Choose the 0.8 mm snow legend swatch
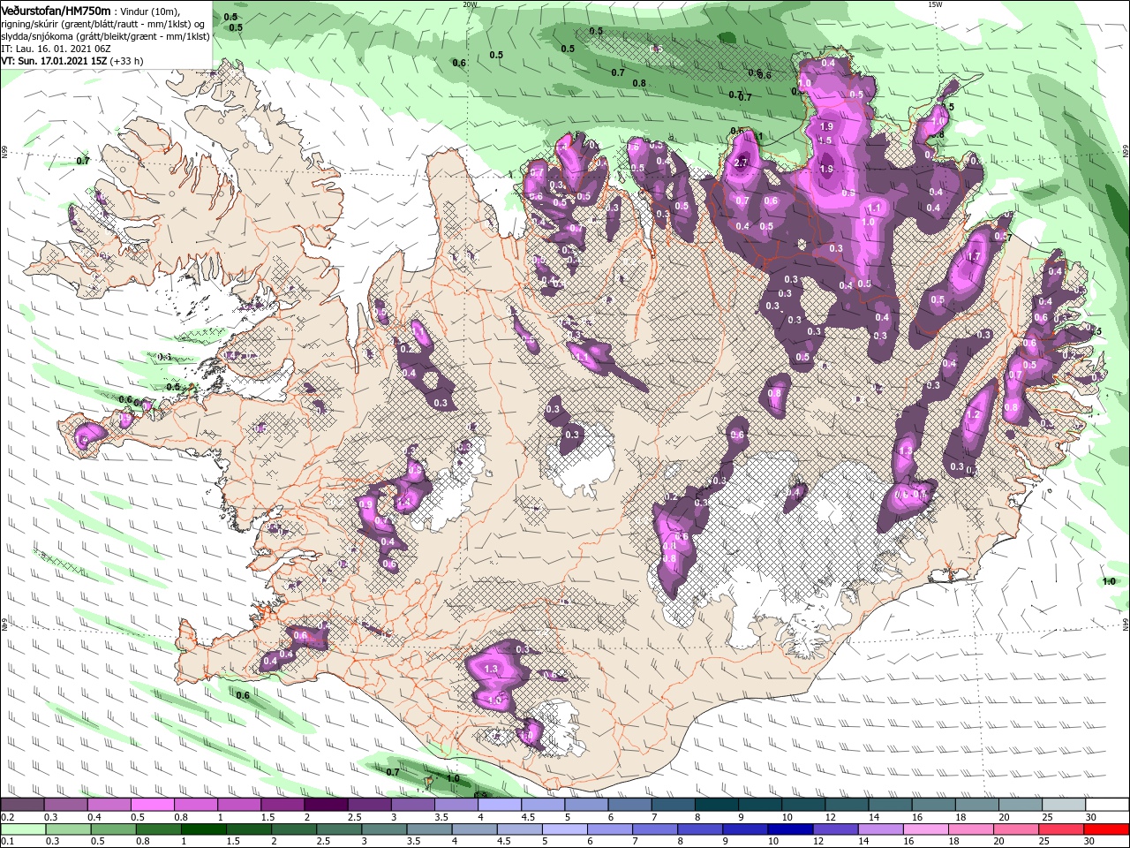This screenshot has width=1130, height=848. coord(197,805)
